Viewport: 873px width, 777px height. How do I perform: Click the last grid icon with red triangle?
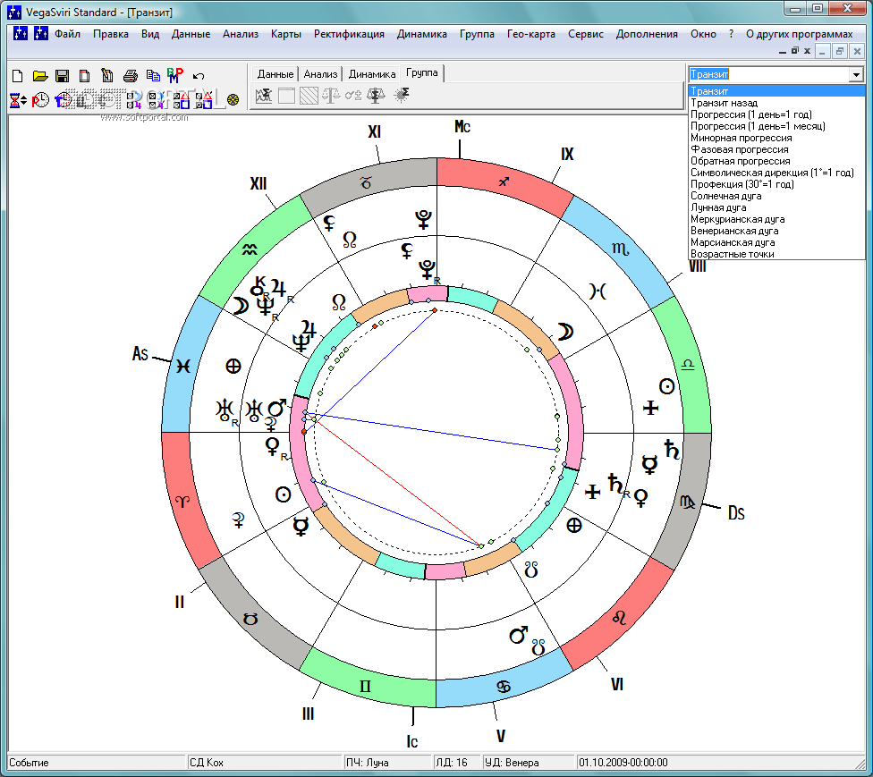[x=204, y=100]
